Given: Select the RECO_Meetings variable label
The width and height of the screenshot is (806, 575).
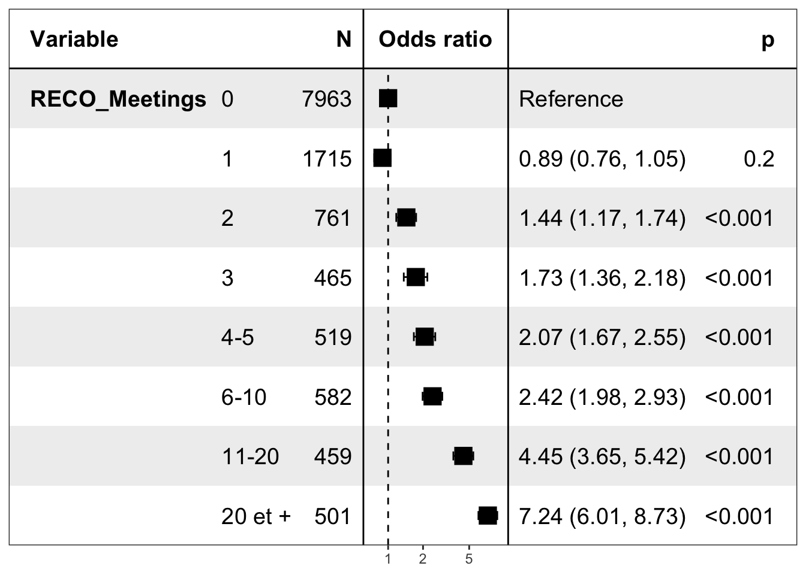Looking at the screenshot, I should (118, 99).
